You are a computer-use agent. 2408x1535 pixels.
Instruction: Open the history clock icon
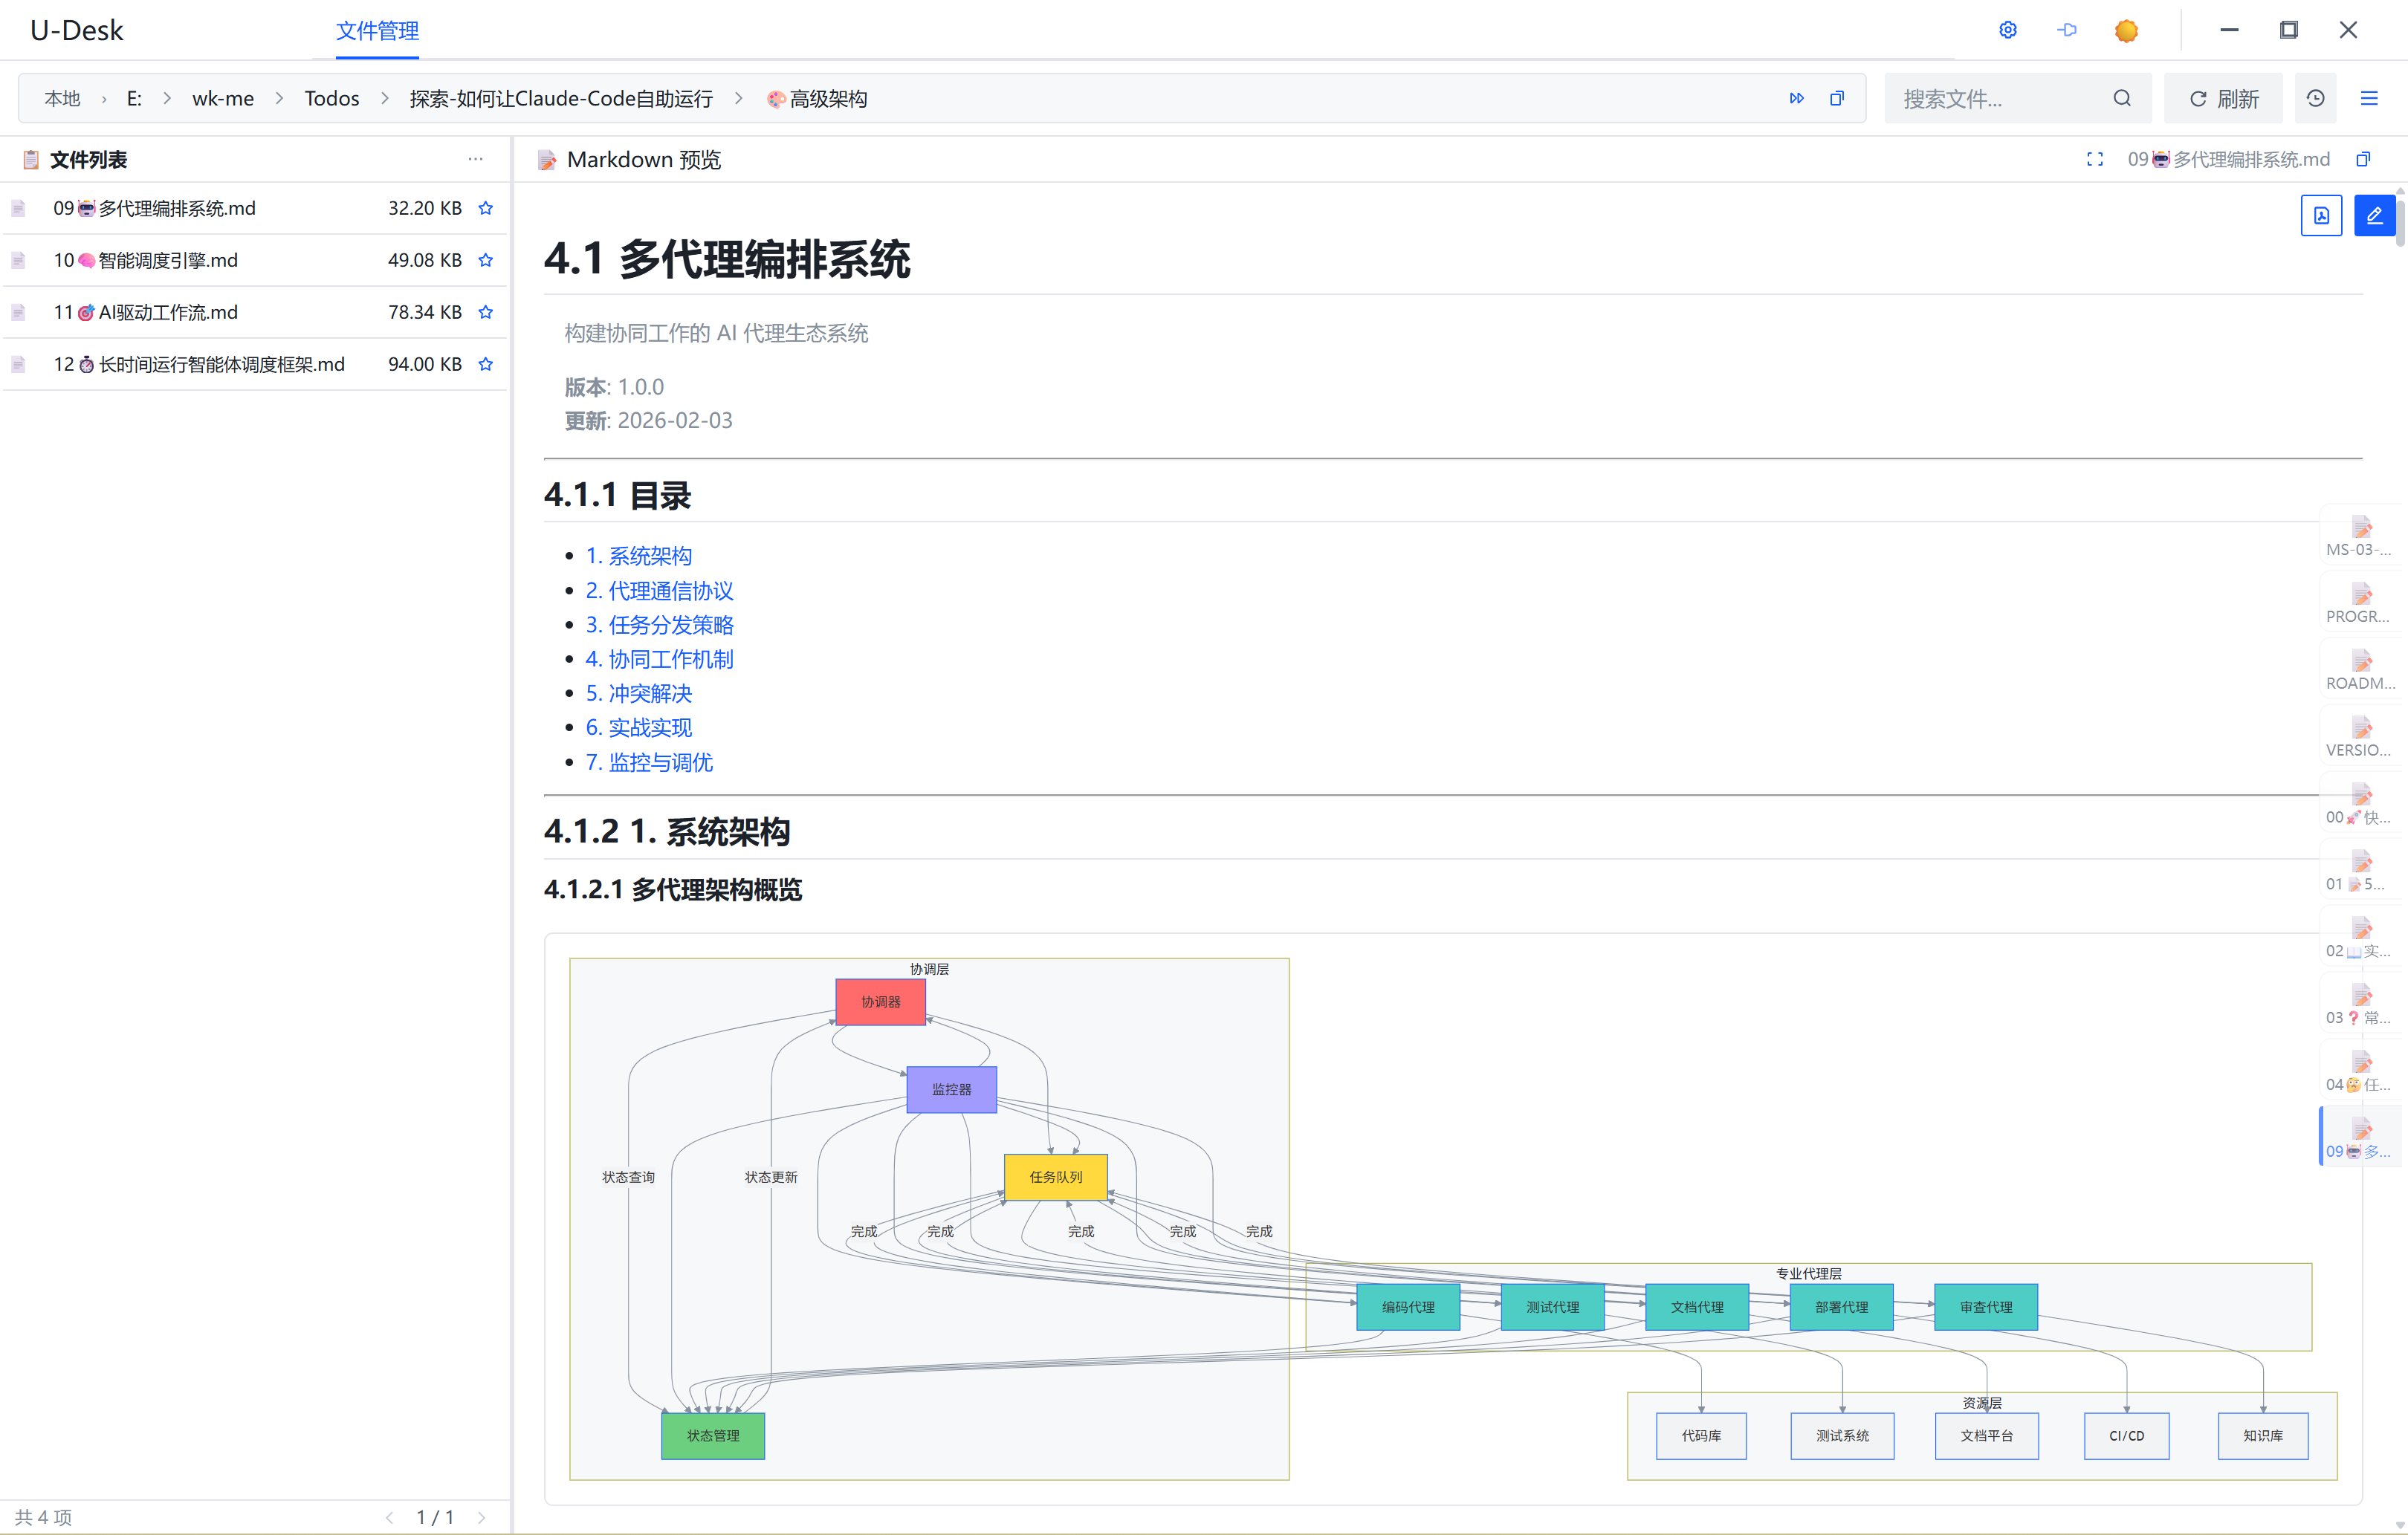pos(2315,98)
